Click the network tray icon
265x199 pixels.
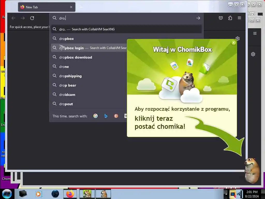(x=233, y=194)
